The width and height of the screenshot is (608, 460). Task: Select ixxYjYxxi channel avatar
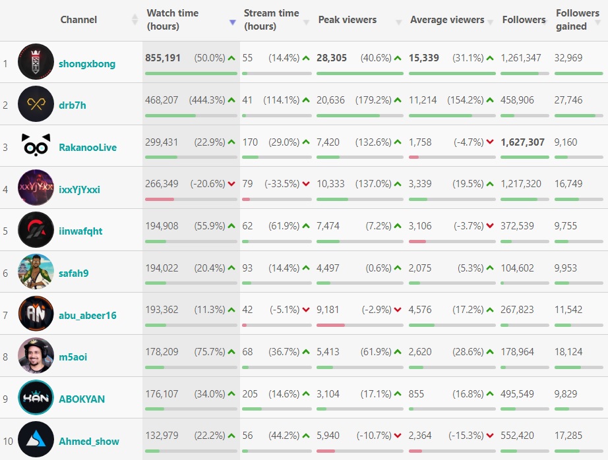click(36, 188)
